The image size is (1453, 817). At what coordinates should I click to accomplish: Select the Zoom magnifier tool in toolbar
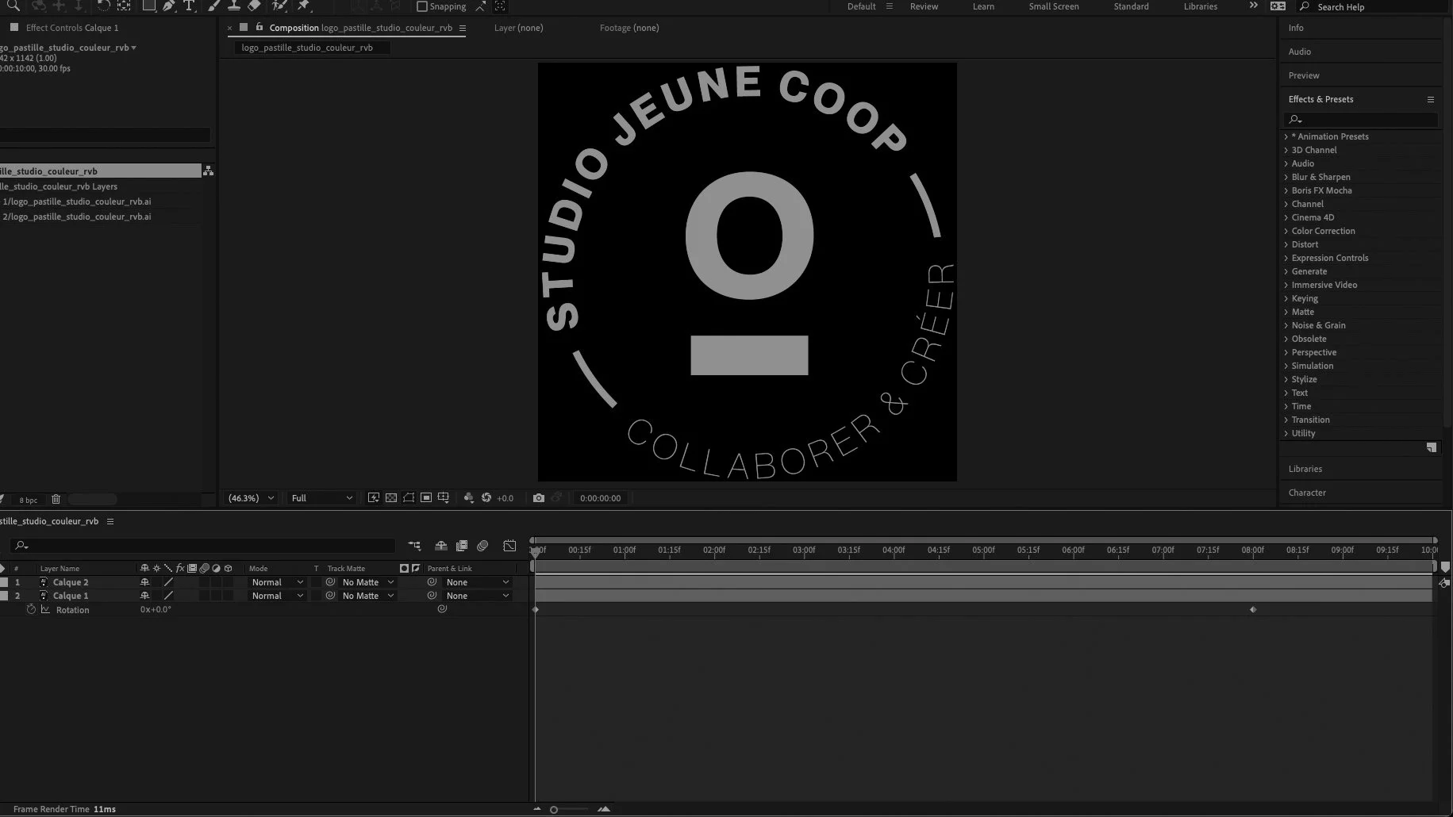(13, 6)
